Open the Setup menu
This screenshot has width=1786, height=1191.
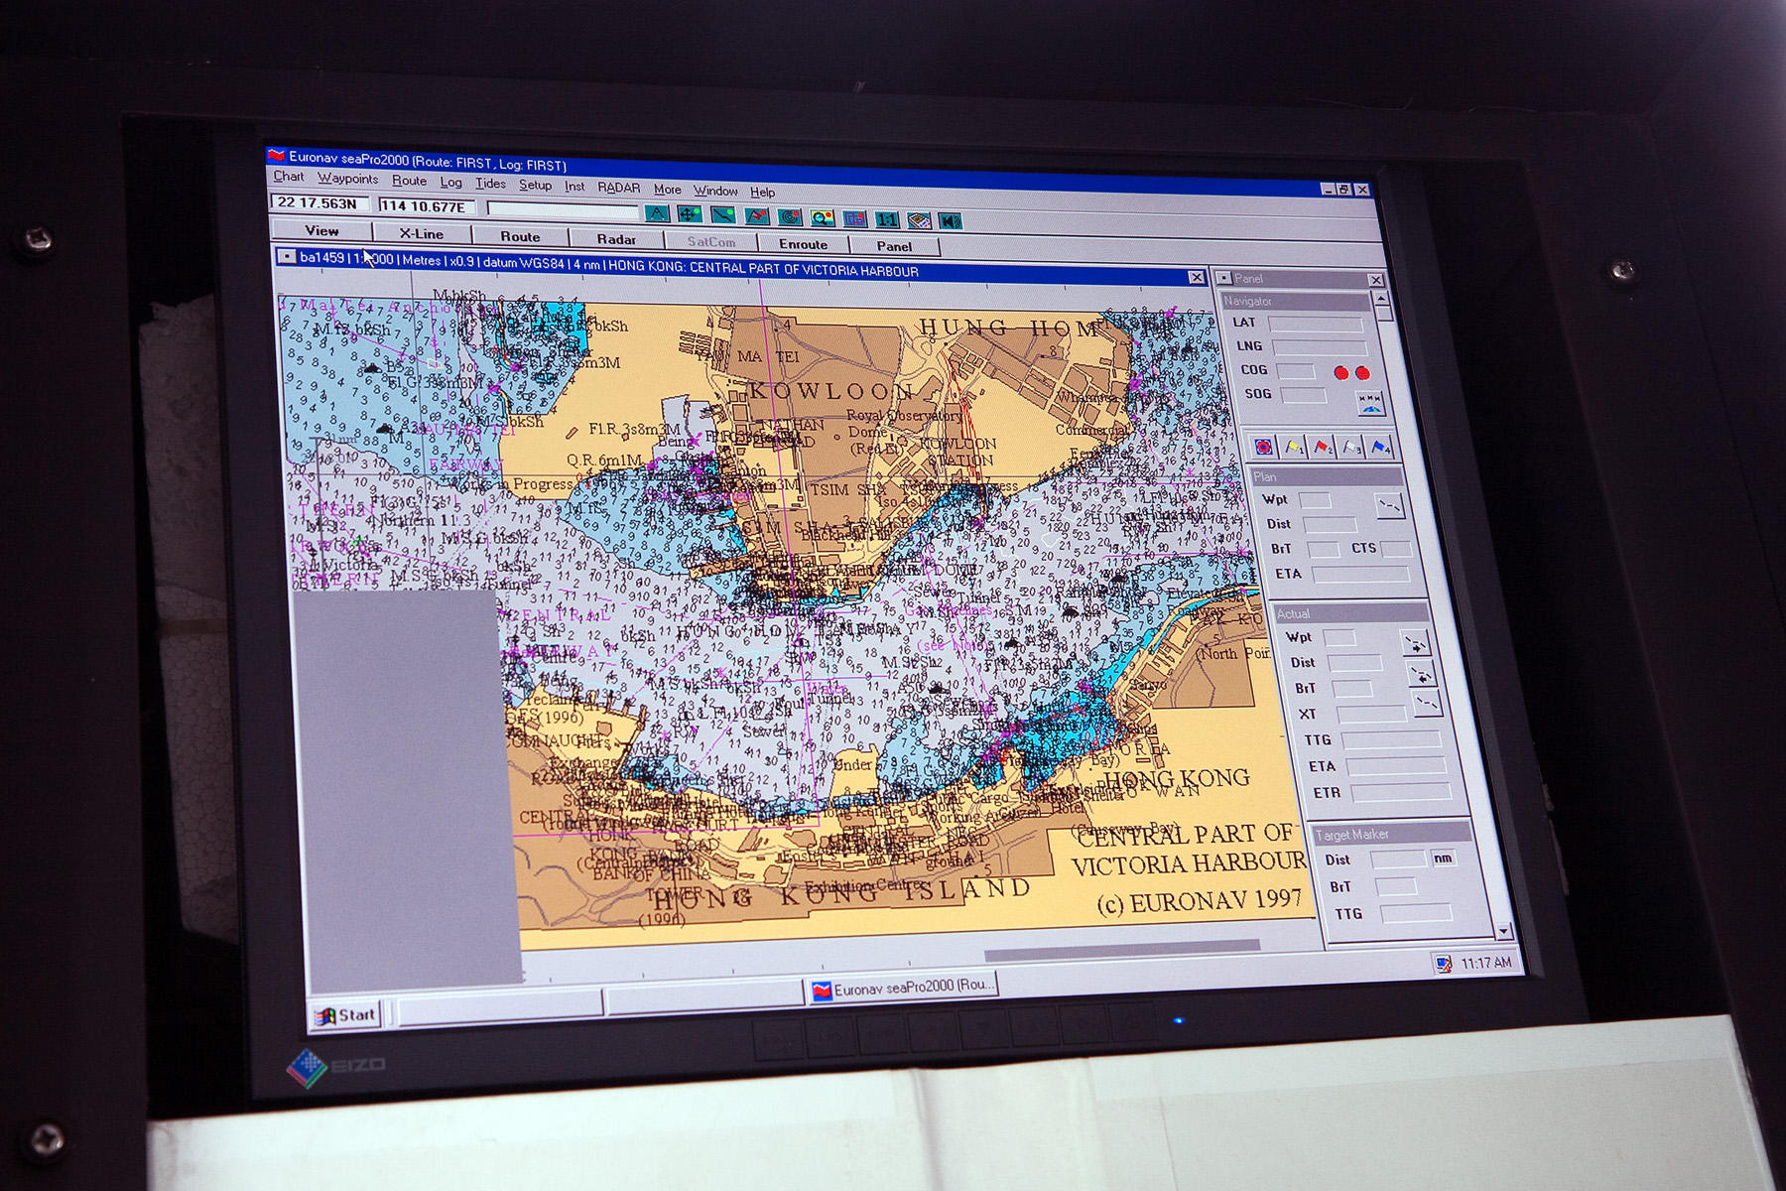pyautogui.click(x=535, y=185)
